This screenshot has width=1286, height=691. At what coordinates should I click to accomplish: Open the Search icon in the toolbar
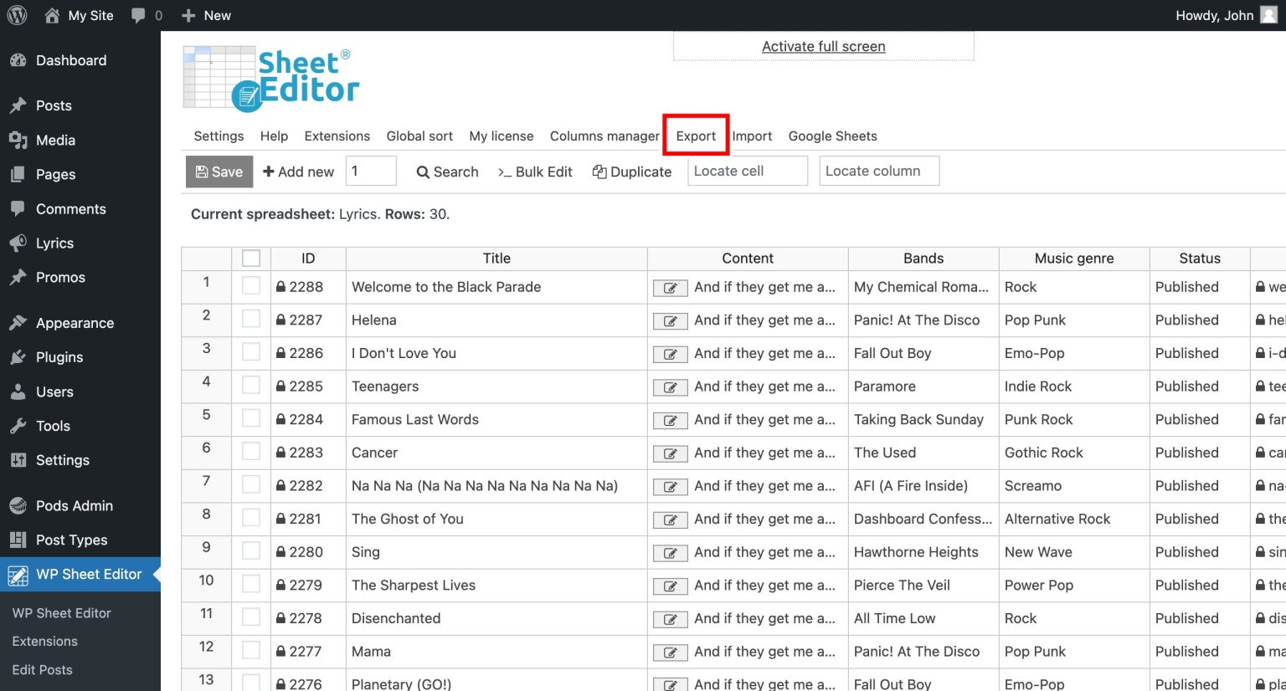coord(424,171)
